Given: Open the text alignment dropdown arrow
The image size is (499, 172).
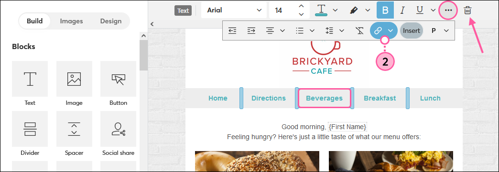Looking at the screenshot, I should coord(282,30).
